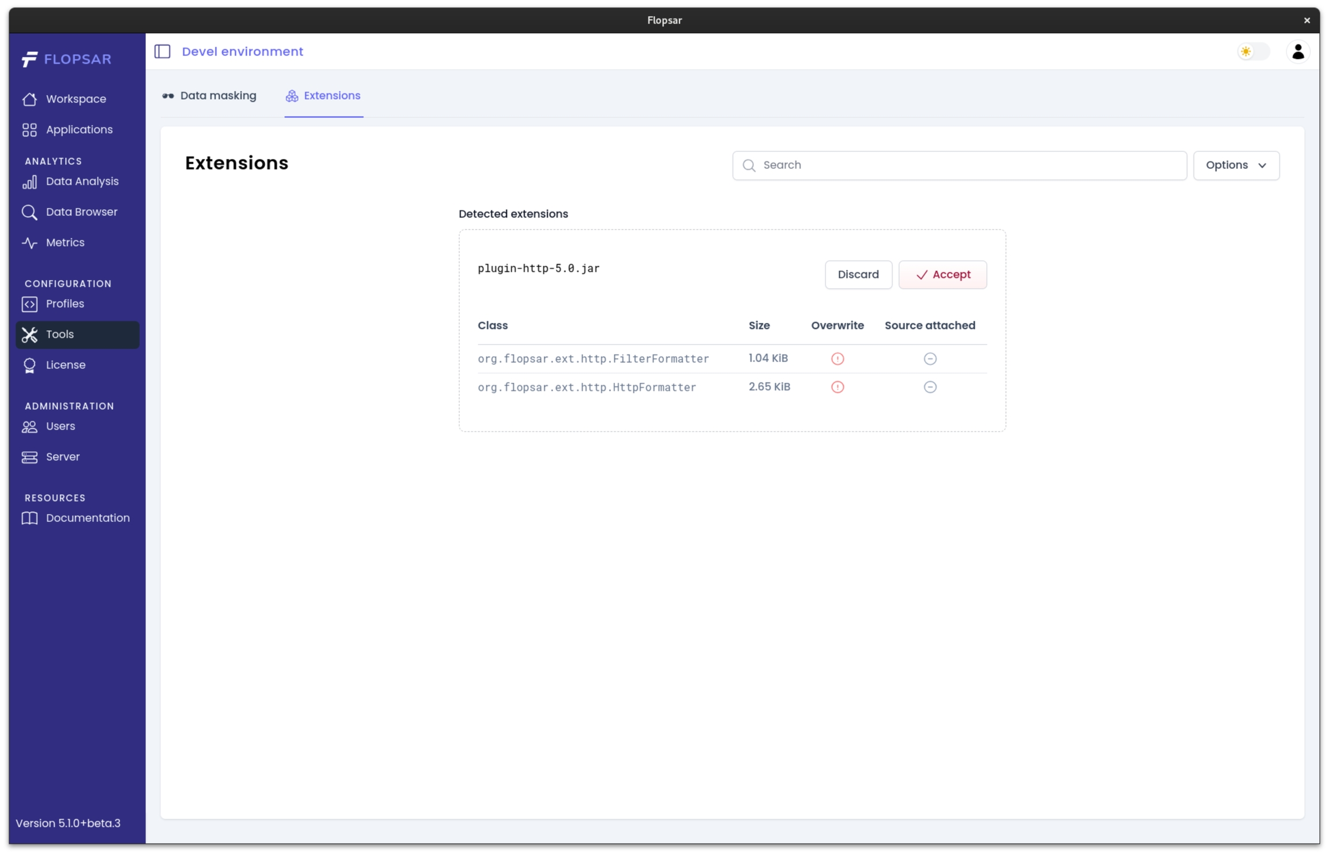Toggle the light/dark theme switch
Screen dimensions: 1329x855
pos(1253,51)
